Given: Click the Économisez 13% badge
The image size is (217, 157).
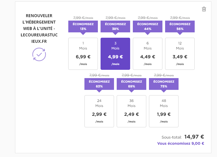Looking at the screenshot, I should click(x=83, y=26).
